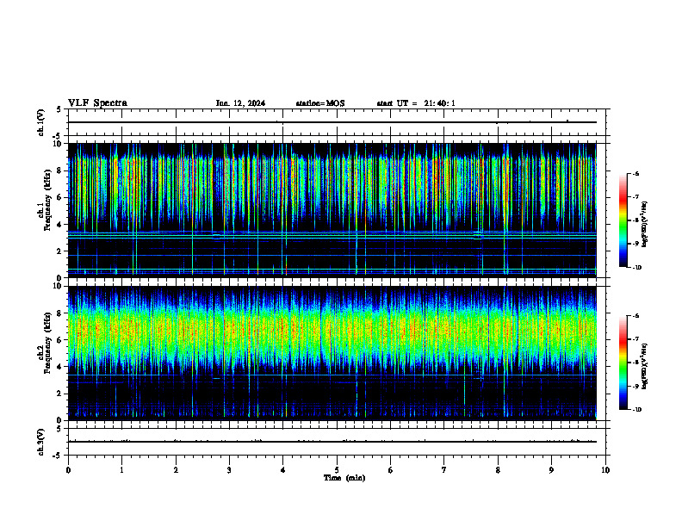Click inside the ch.1 spectrogram panel

point(332,210)
